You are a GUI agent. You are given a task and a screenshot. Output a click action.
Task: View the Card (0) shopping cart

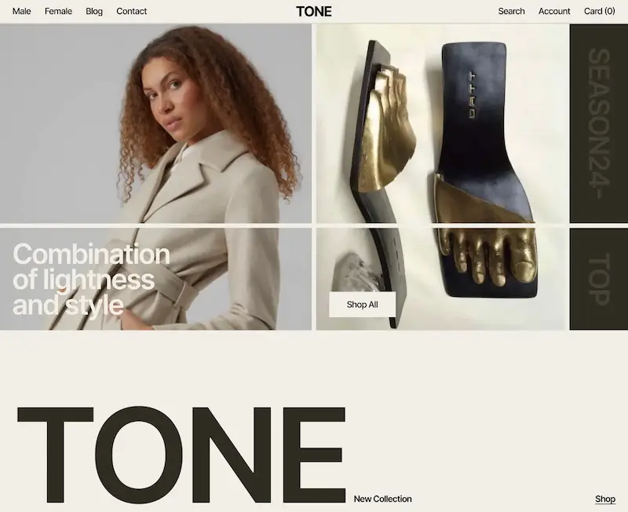click(599, 11)
